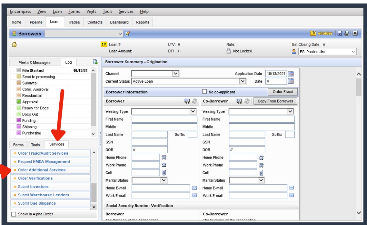Click Co-Borrower Home E-mail envelope icon

pyautogui.click(x=292, y=188)
